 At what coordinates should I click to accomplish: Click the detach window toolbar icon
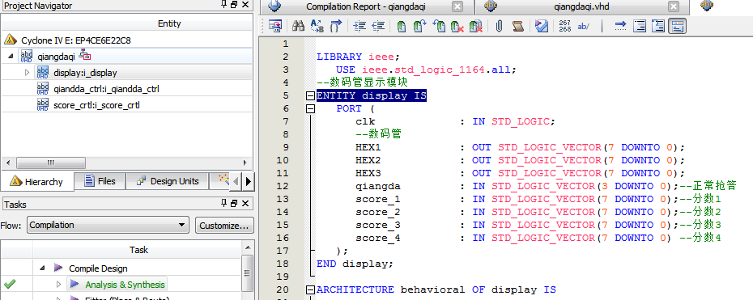(x=275, y=26)
